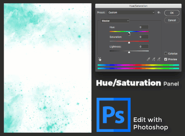Click the Lightness slider handle
This screenshot has height=136, width=185.
129,52
